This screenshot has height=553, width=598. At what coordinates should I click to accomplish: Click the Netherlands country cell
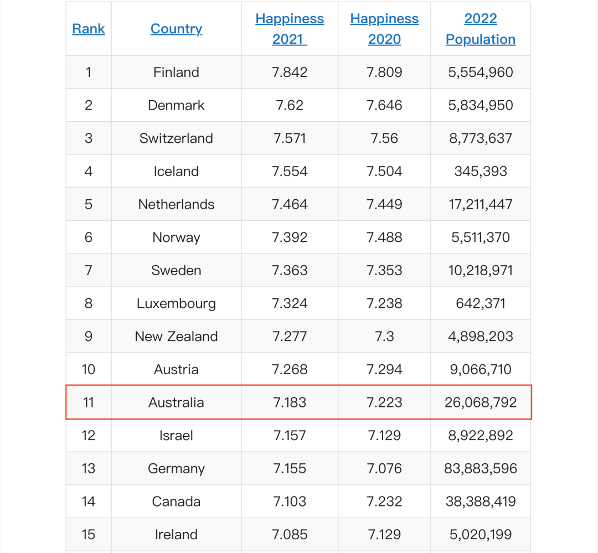pos(176,204)
